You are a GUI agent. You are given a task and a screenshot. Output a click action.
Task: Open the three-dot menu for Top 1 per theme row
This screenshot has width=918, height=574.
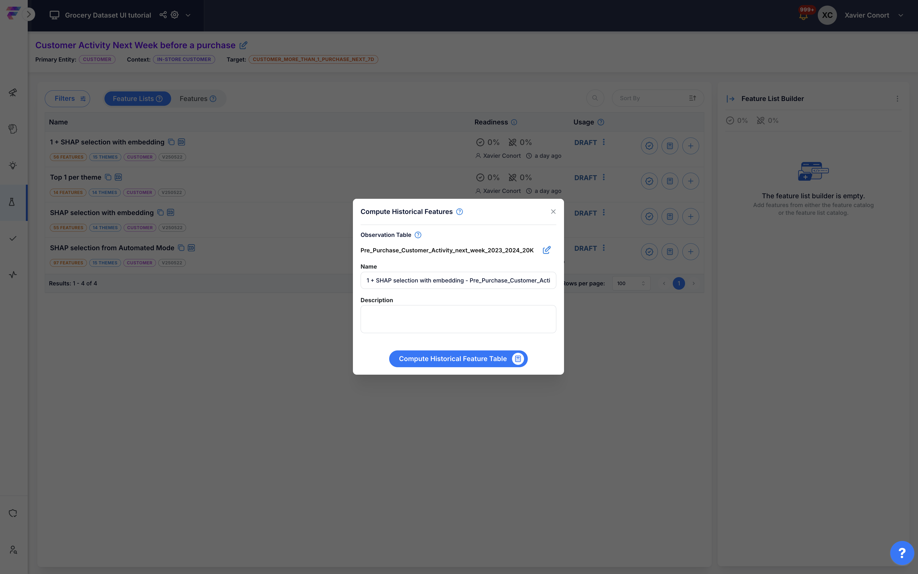pos(604,177)
